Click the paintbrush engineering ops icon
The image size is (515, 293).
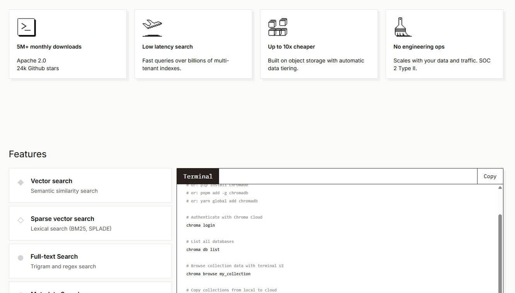(x=403, y=27)
